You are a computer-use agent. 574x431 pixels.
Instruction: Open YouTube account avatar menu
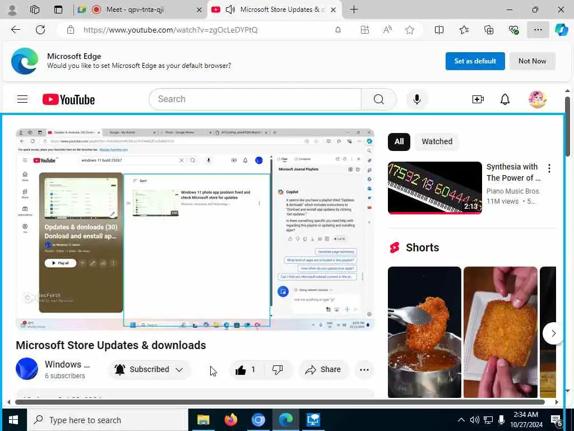click(537, 99)
